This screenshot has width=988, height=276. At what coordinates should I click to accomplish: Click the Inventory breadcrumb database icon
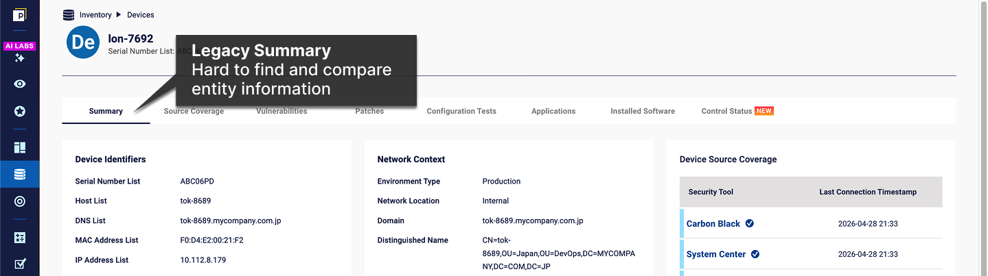pos(69,14)
